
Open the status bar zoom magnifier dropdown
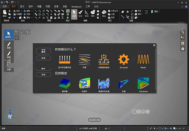(x=177, y=128)
